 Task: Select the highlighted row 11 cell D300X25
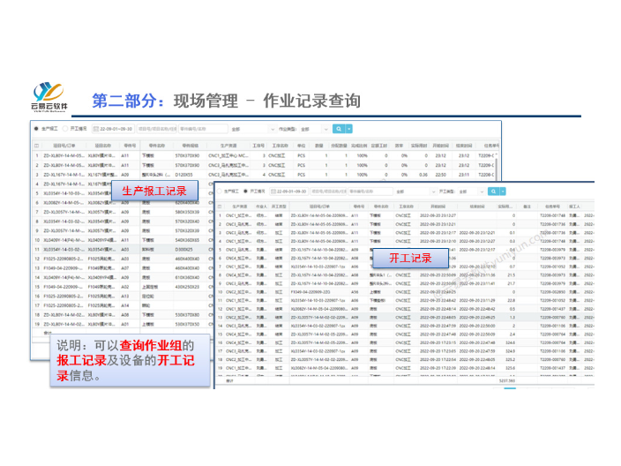[x=183, y=249]
